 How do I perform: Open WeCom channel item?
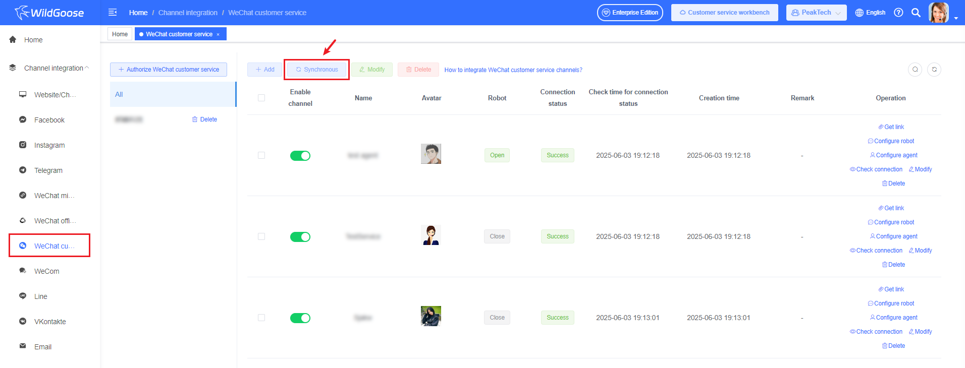click(46, 271)
